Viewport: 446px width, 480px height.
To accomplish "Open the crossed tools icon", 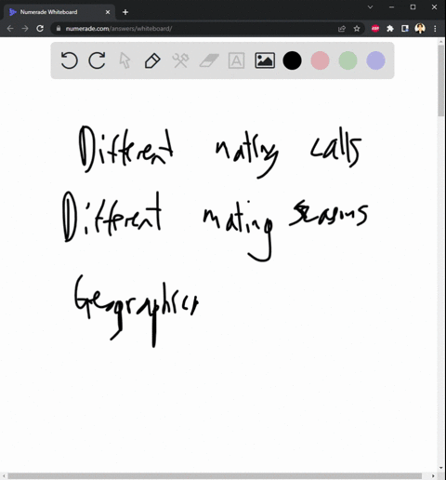I will point(180,60).
